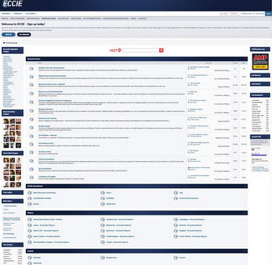The width and height of the screenshot is (272, 265).
Task: Open the AMP Reviews banner ad
Action: pos(260,61)
